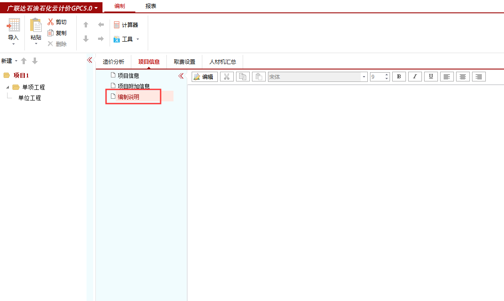The width and height of the screenshot is (504, 301).
Task: Collapse the project tree panel with the chevron
Action: pyautogui.click(x=89, y=60)
